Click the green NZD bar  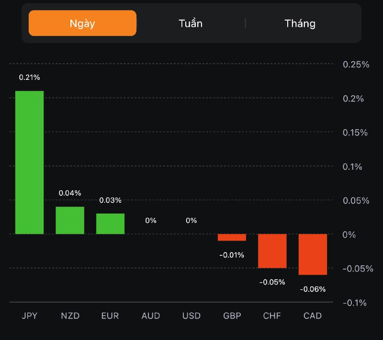70,220
